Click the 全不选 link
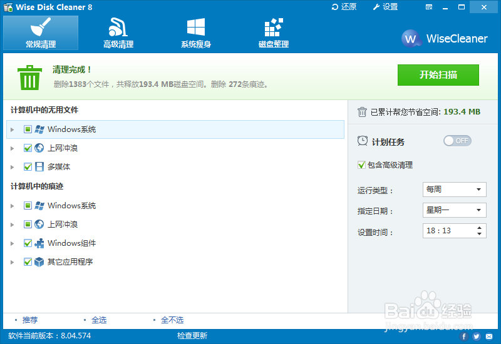This screenshot has height=344, width=501. coord(172,320)
